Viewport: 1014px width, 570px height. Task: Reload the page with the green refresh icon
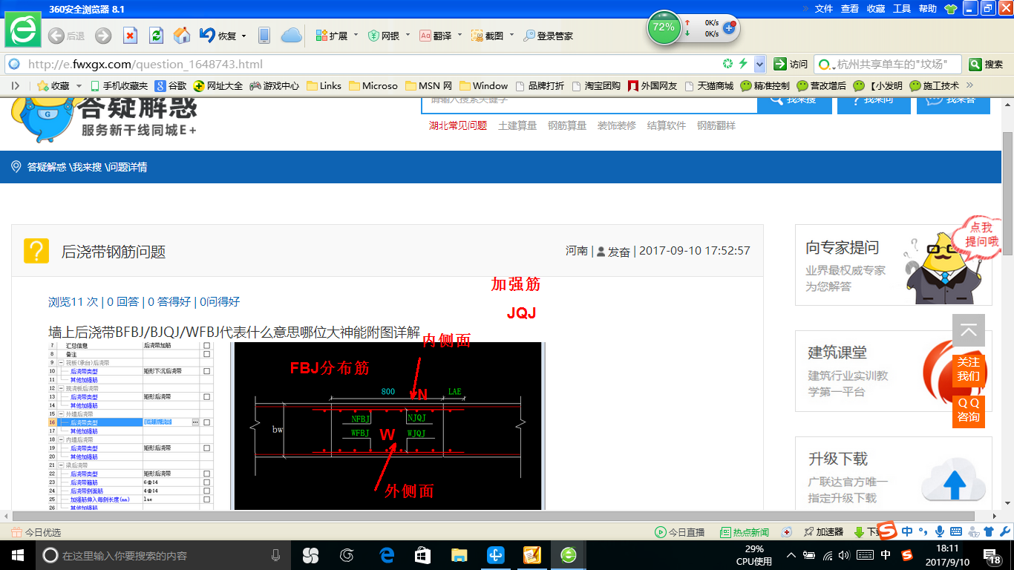(x=156, y=36)
